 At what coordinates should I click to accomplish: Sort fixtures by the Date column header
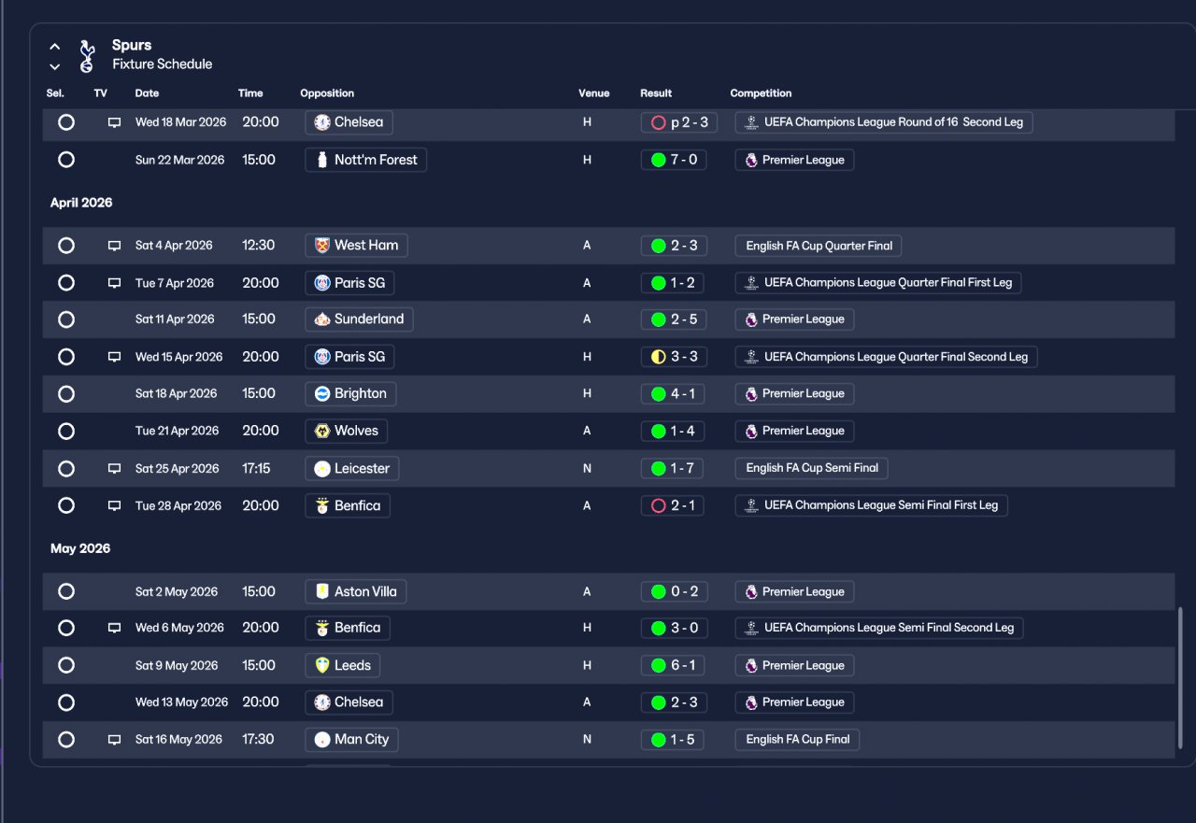click(147, 93)
